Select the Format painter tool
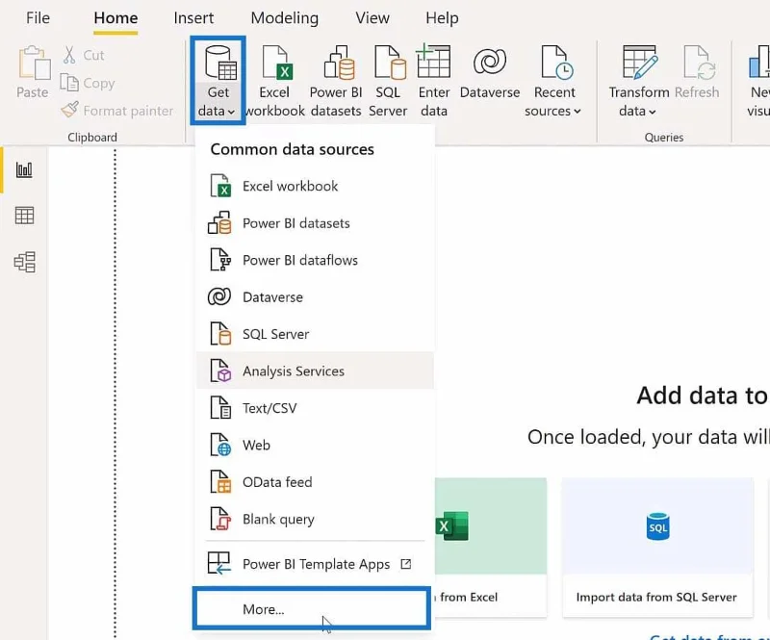This screenshot has height=640, width=770. coord(116,111)
